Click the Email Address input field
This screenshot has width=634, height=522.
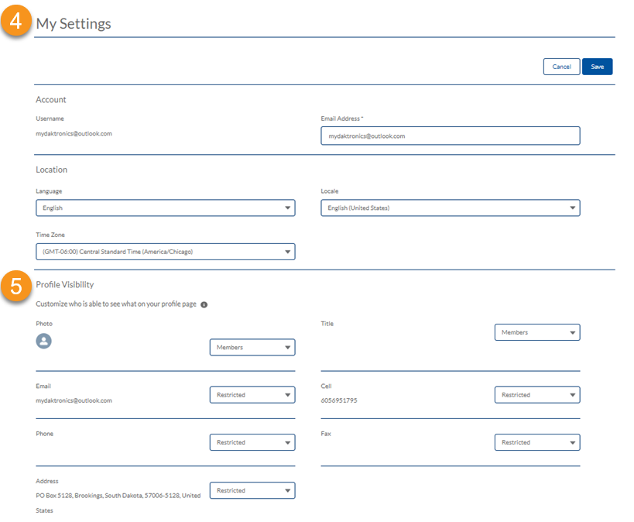[450, 136]
